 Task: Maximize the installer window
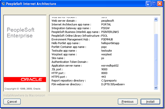[154, 4]
